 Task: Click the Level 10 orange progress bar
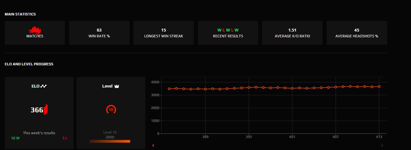110,141
